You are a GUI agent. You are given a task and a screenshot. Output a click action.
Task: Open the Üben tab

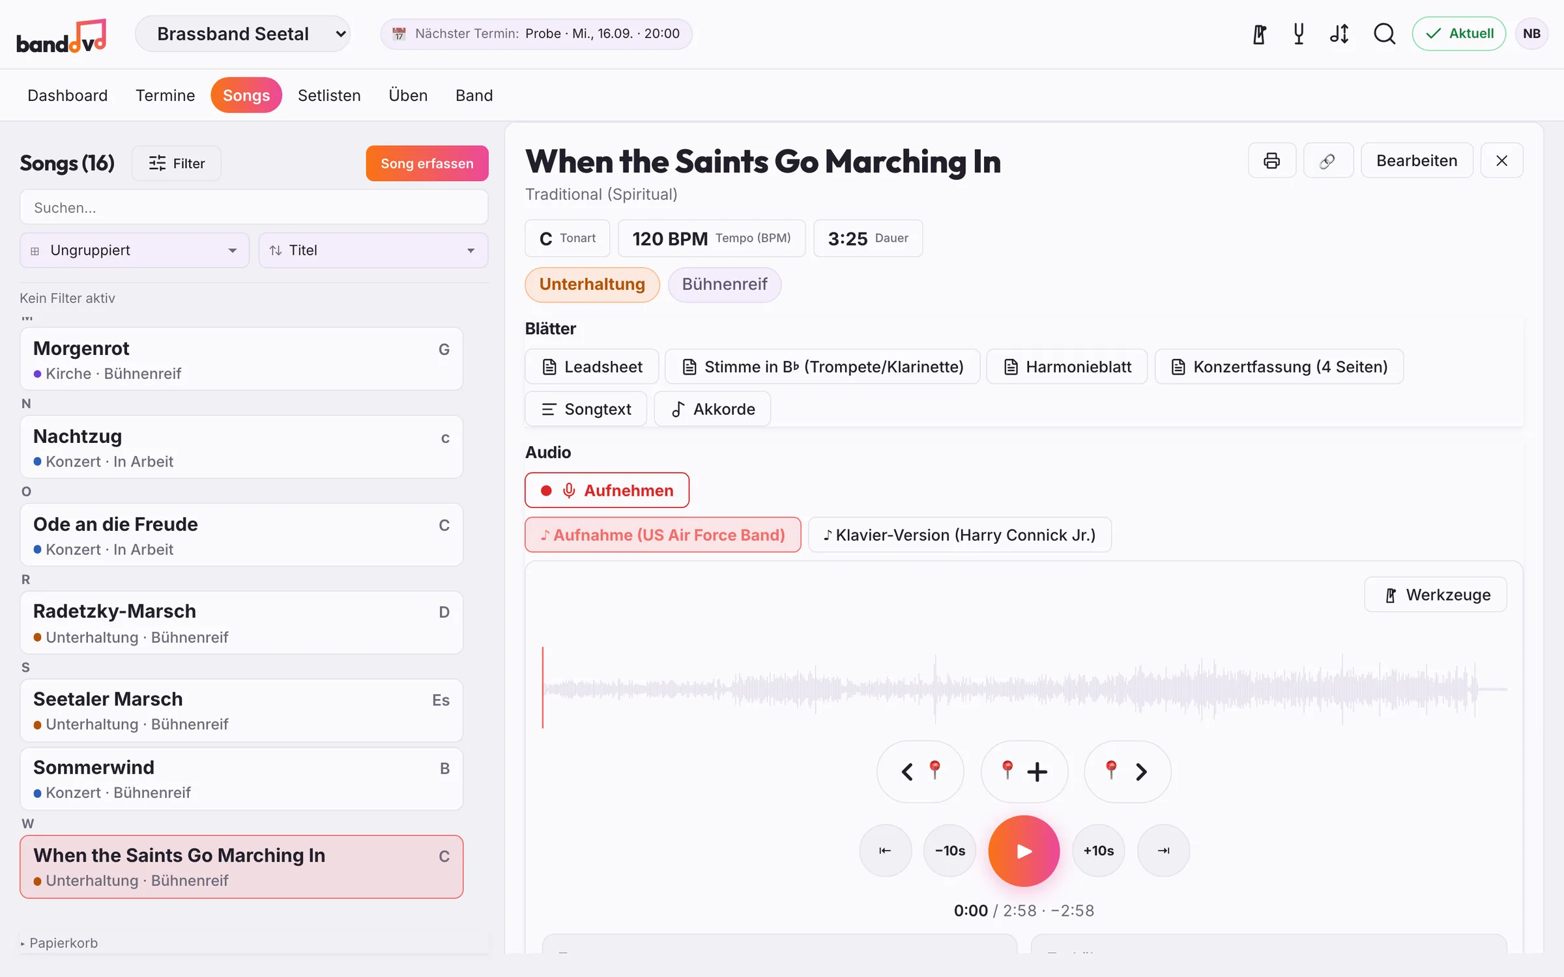408,95
